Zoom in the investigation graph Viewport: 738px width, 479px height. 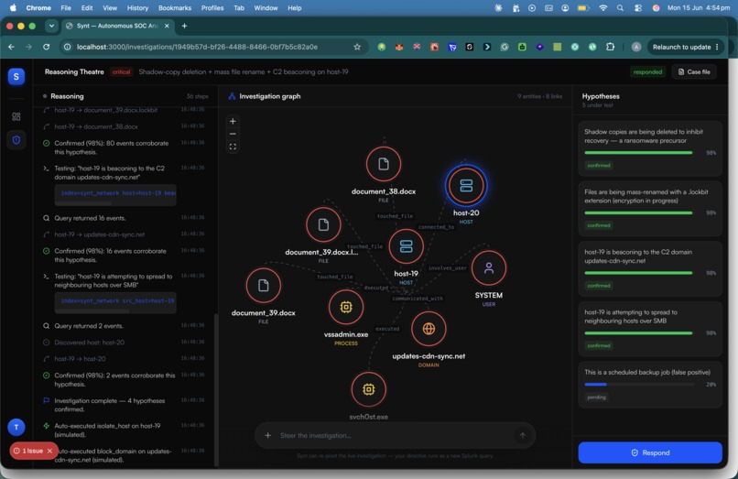click(x=233, y=121)
